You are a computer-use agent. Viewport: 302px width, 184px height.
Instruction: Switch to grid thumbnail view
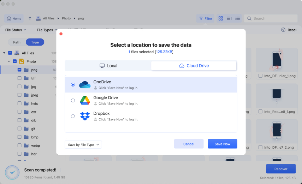221,18
